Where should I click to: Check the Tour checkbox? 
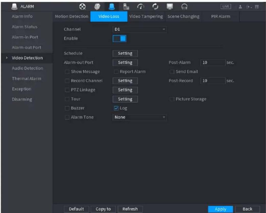[67, 99]
